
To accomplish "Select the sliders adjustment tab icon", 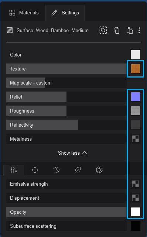I will [x=14, y=170].
